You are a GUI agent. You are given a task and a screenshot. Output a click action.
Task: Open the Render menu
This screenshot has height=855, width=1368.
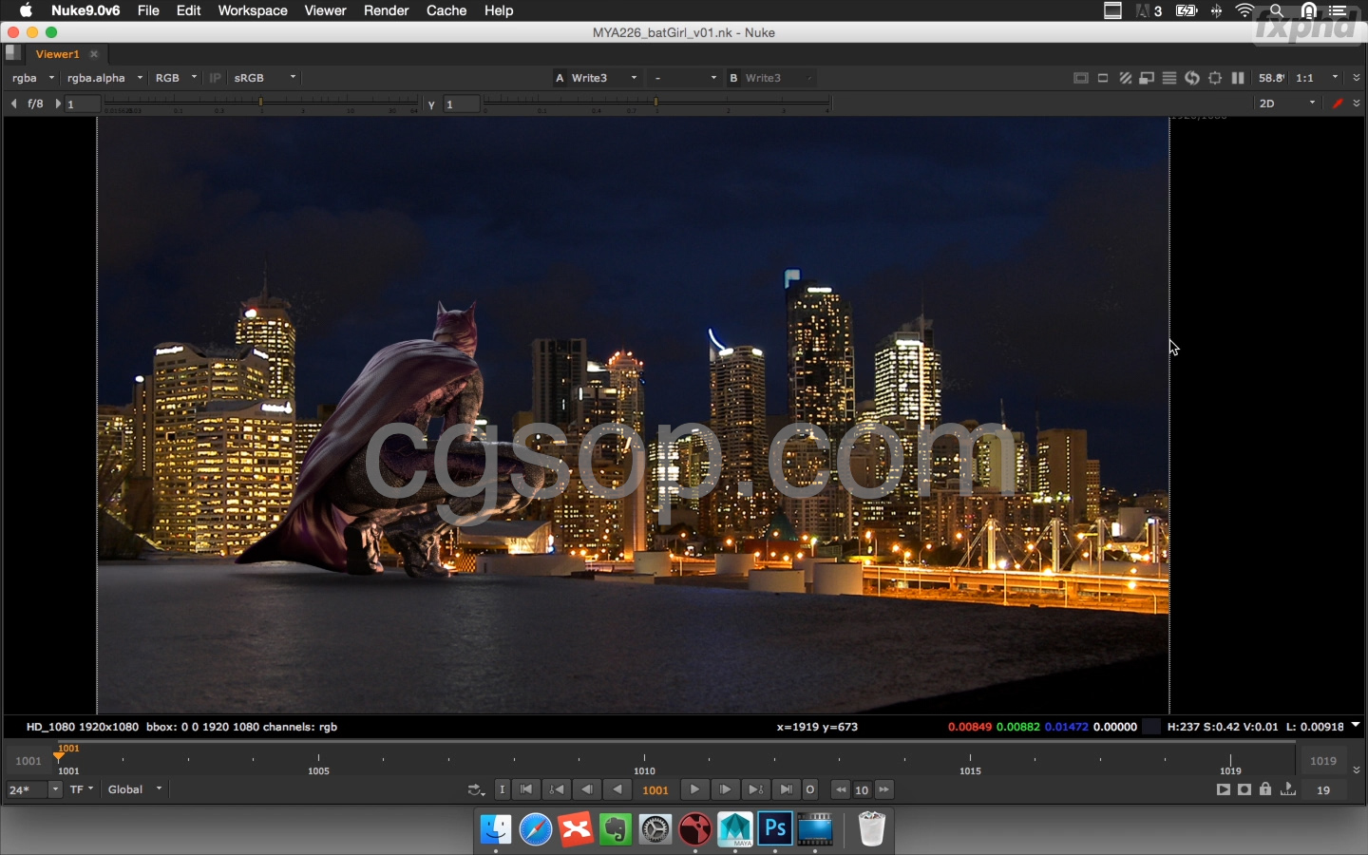387,10
